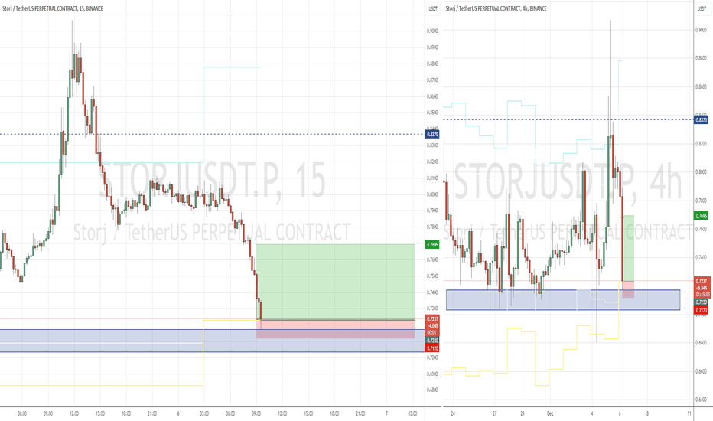Click the '7' date on 15-minute time axis
Screen dimensions: 713x421
coord(386,413)
